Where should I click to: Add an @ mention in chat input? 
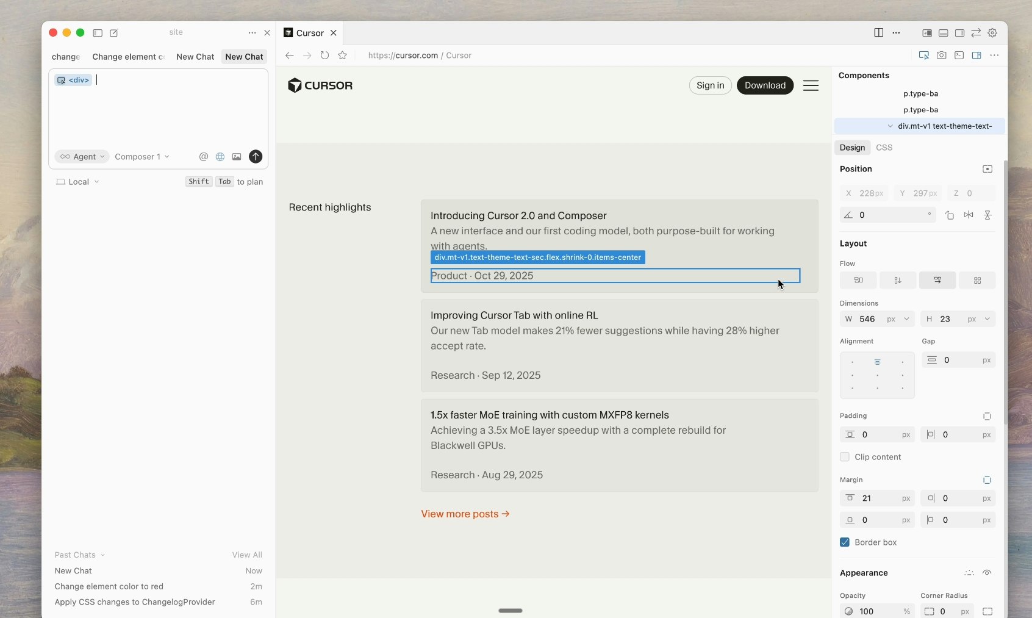(x=204, y=157)
